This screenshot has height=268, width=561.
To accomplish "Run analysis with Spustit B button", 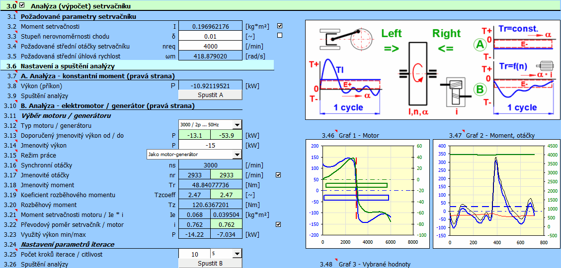I will pyautogui.click(x=210, y=264).
